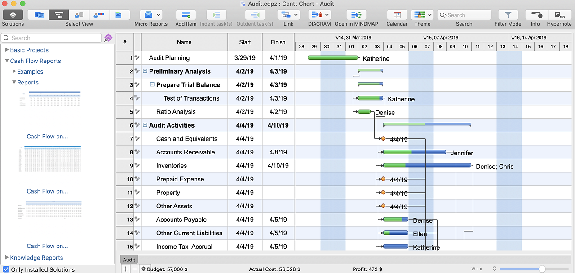Click the Info toolbar icon
Screen dimensions: 575x273
coord(535,15)
